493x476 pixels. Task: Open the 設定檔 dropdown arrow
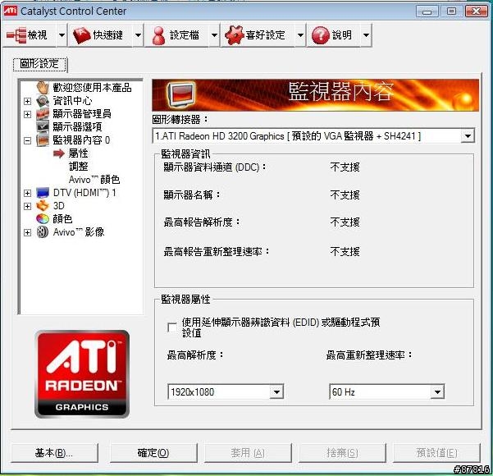tap(214, 35)
